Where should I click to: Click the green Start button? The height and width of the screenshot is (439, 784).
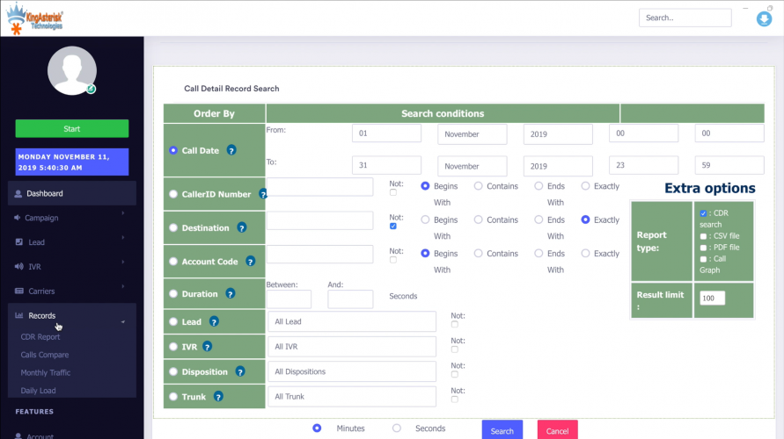72,129
